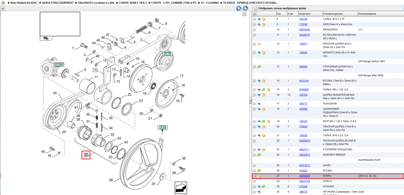Navigate to previous diagram with left arrow
This screenshot has height=195, width=404.
239,8
